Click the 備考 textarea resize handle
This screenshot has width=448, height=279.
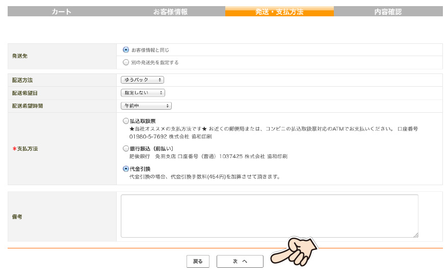point(416,235)
